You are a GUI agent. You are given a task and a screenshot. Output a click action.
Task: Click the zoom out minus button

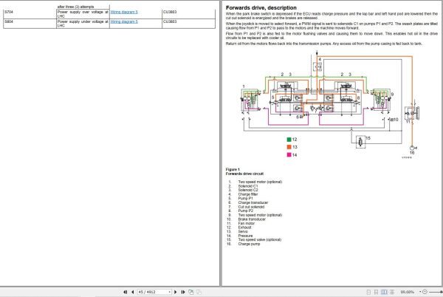pyautogui.click(x=425, y=292)
